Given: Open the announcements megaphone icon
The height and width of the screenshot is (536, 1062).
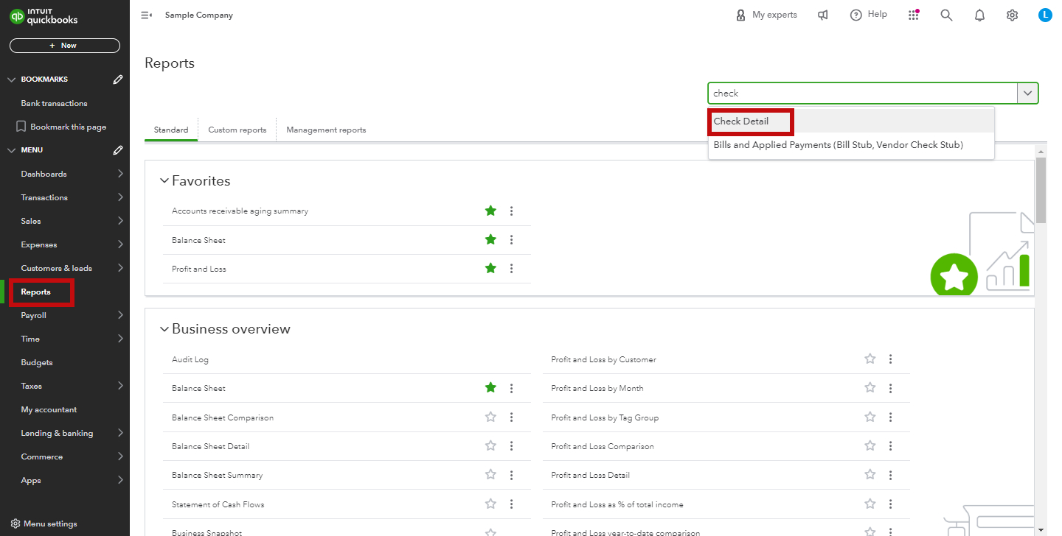Looking at the screenshot, I should click(x=823, y=15).
